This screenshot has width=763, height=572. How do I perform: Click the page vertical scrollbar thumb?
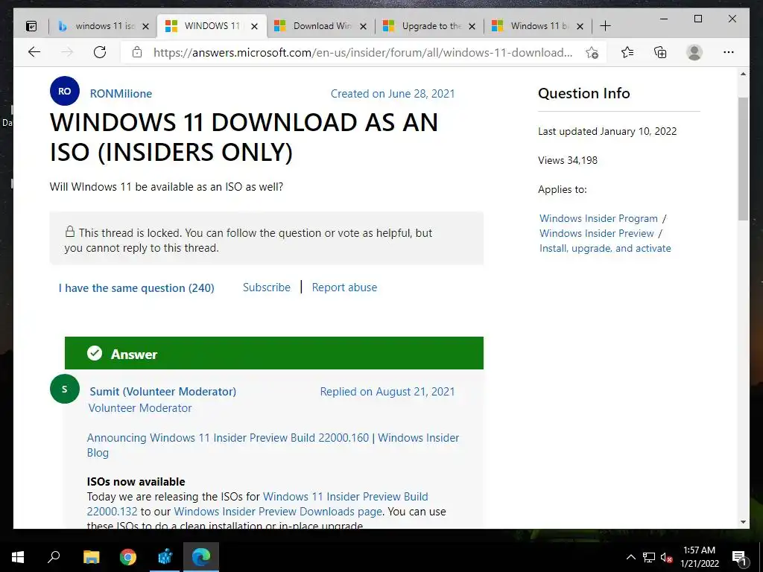743,159
